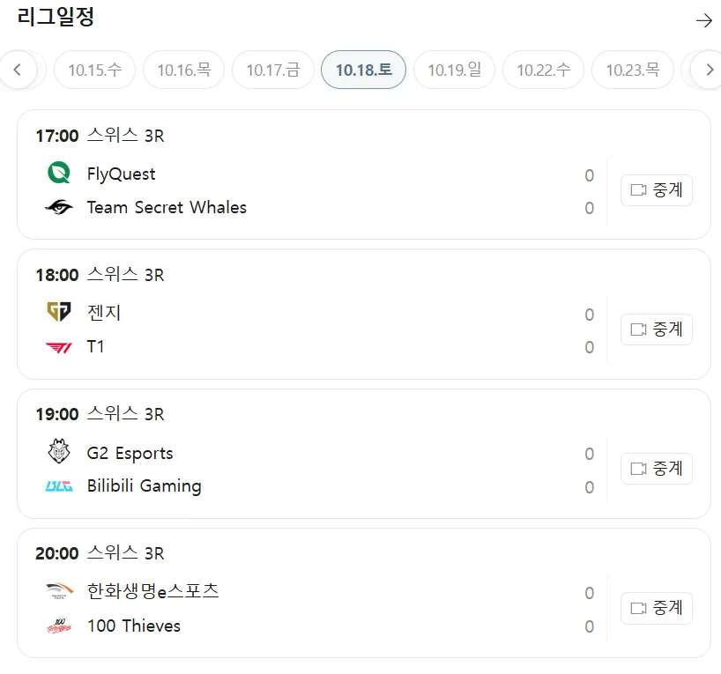Click the FlyQuest team logo

coord(59,174)
